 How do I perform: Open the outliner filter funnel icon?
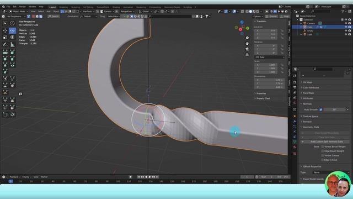(x=343, y=11)
